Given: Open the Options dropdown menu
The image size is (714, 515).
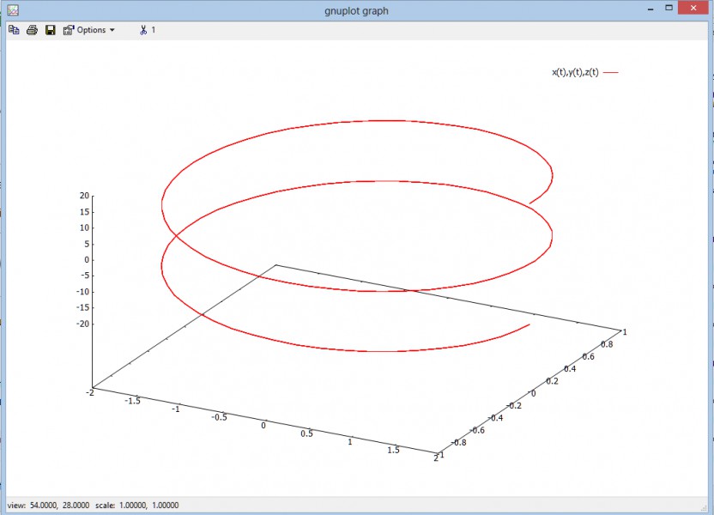Looking at the screenshot, I should pos(89,30).
